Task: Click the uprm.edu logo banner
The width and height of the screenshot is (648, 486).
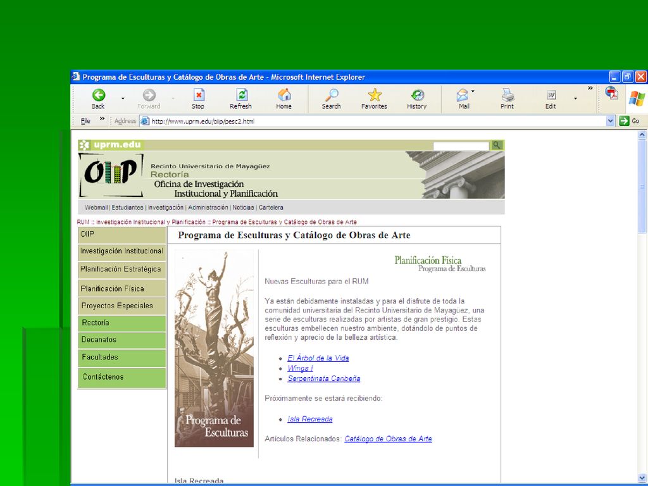Action: [110, 145]
